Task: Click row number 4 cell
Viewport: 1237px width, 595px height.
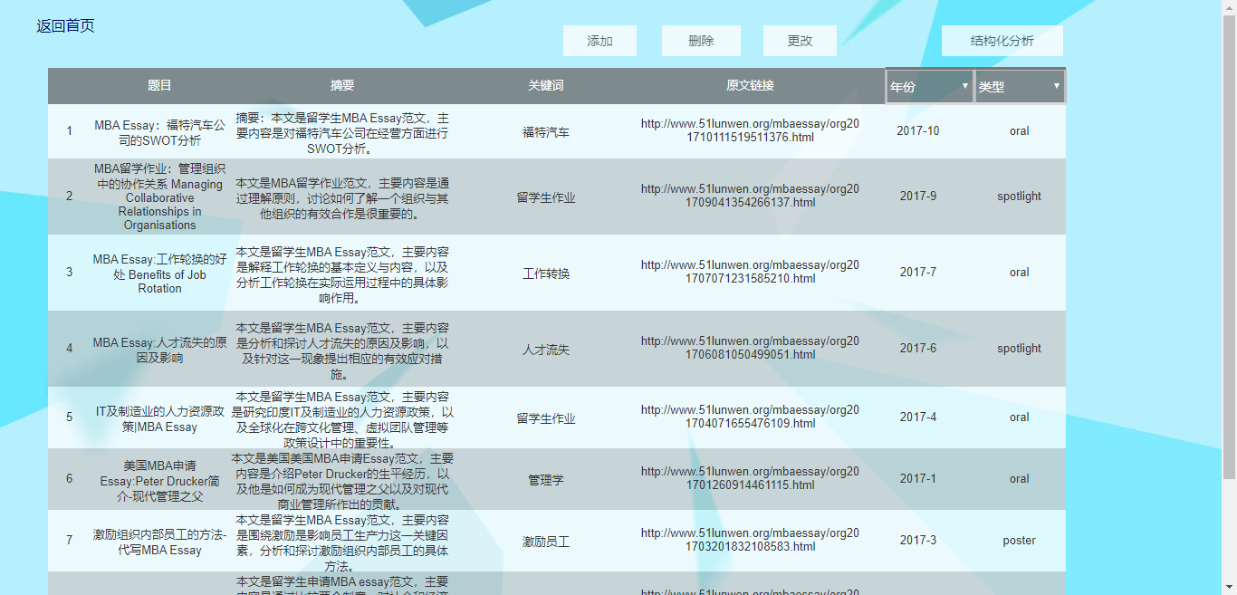Action: point(69,349)
